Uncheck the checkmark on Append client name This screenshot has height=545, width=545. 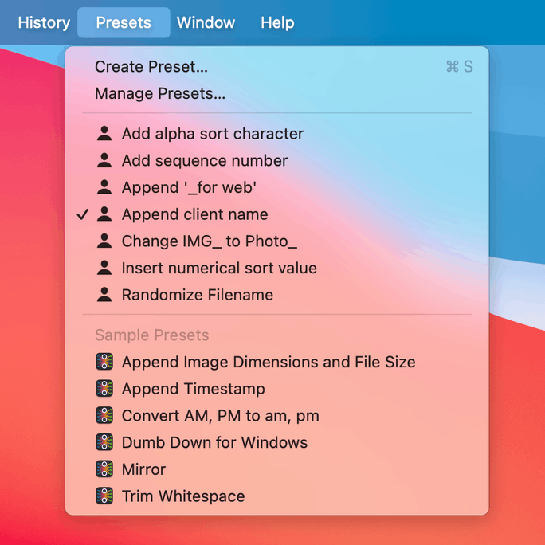(82, 214)
